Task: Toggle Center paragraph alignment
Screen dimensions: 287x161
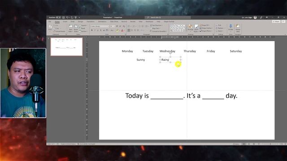Action: [x=132, y=30]
